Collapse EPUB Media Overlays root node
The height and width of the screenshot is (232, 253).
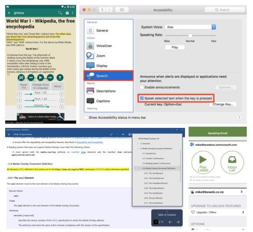[136, 139]
